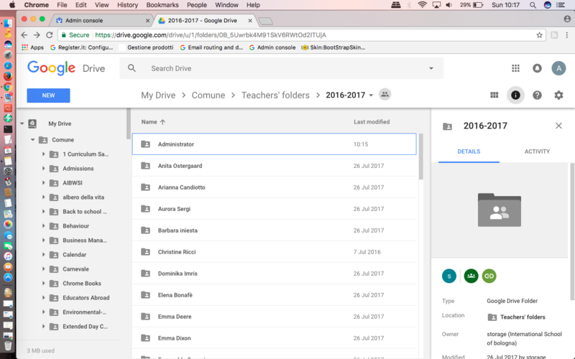This screenshot has height=359, width=575.
Task: Navigate to Teachers' folders breadcrumb
Action: pos(275,95)
